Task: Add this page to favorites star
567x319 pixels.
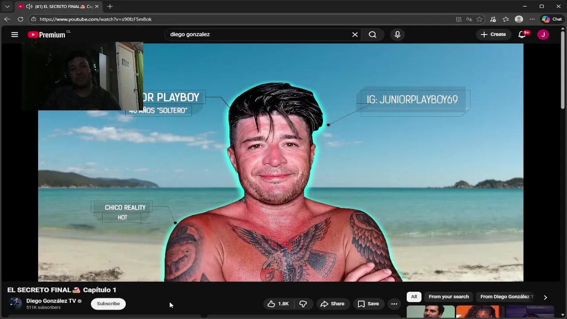Action: click(x=479, y=19)
